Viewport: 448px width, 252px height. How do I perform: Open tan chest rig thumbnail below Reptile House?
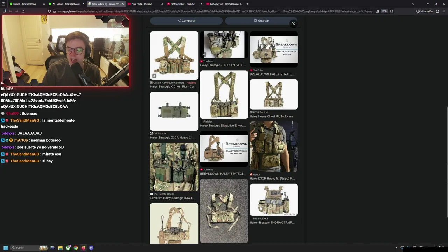coord(174,223)
